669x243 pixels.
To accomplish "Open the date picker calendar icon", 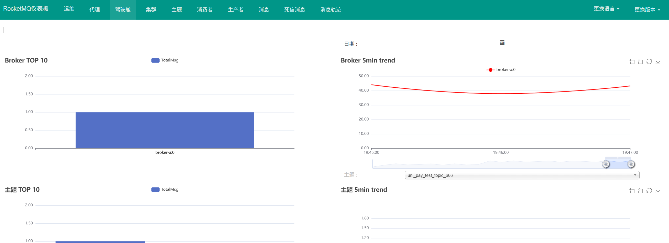I will coord(502,42).
